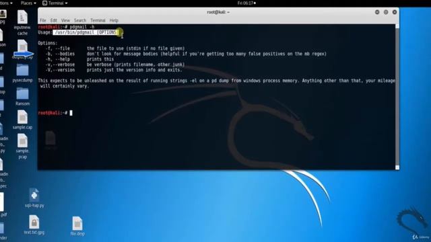Open the Places menu in the top panel
431x242 pixels.
[28, 3]
